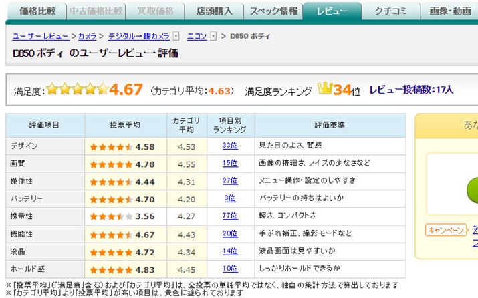Open the 携帯性 77位 ranking link

[230, 216]
